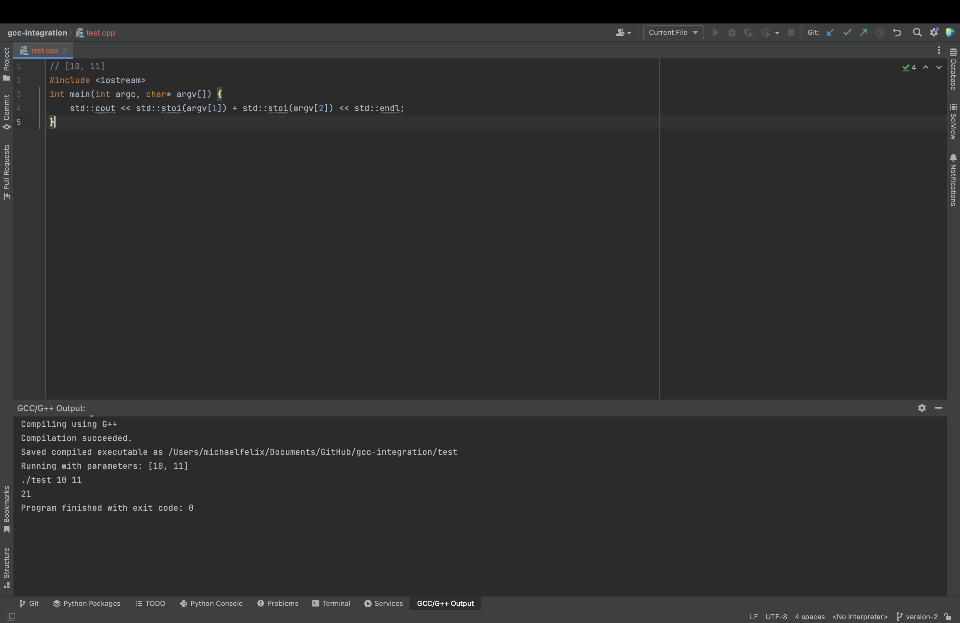The width and height of the screenshot is (960, 623).
Task: Click the "Saved compiled executable" output line
Action: click(x=239, y=452)
